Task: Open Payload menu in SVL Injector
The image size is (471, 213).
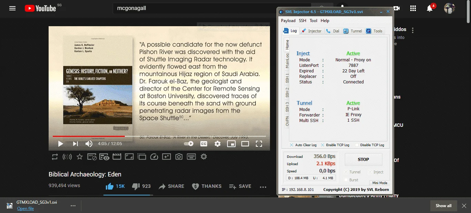Action: click(288, 21)
